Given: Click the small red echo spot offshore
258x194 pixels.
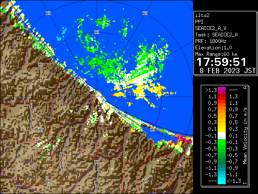Looking at the screenshot, I should click(x=112, y=95).
